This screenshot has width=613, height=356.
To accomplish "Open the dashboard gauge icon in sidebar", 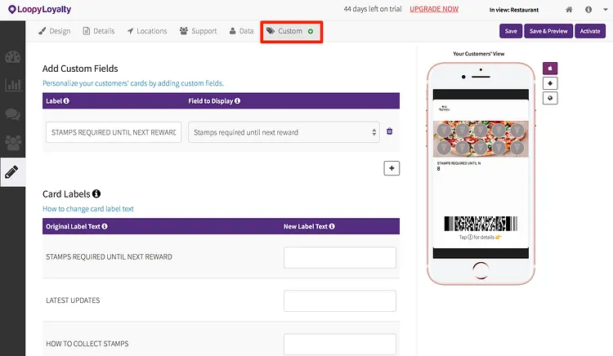I will tap(12, 57).
